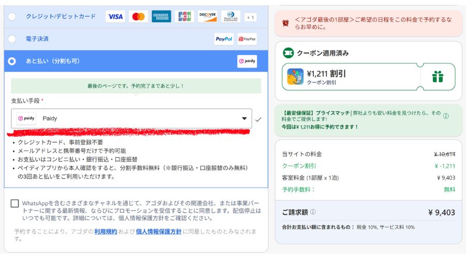Click the ¥ 9,403 total amount

pos(442,212)
